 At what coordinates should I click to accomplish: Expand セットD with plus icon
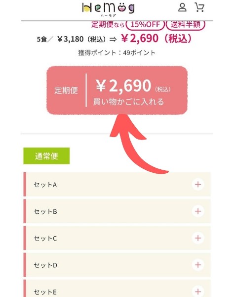click(x=198, y=265)
